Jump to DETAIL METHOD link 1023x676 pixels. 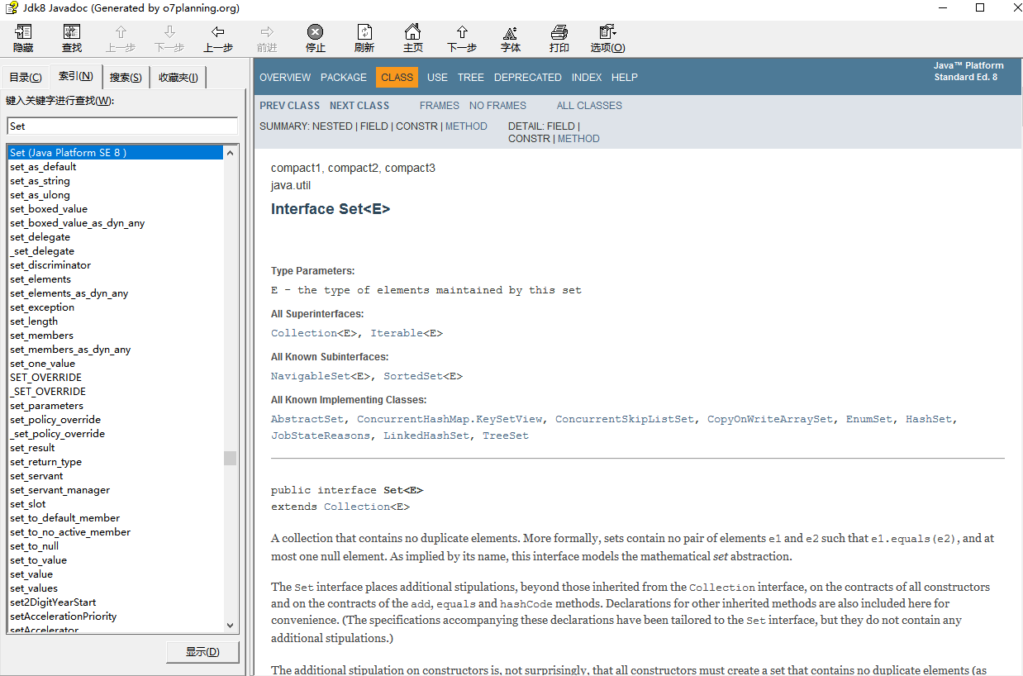(x=578, y=138)
